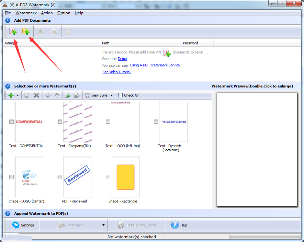The image size is (304, 242).
Task: Click the application icon in title bar
Action: tap(5, 5)
